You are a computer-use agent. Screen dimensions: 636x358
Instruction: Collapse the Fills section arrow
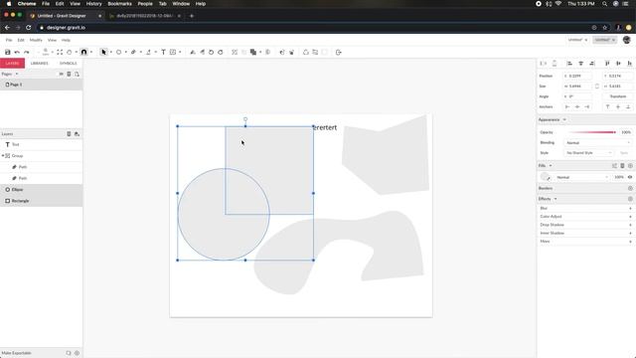coord(551,166)
